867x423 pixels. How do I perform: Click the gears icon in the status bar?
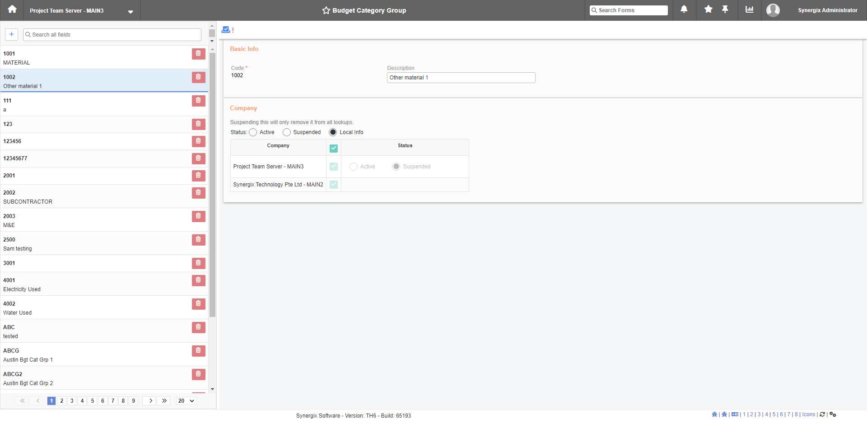pos(833,414)
